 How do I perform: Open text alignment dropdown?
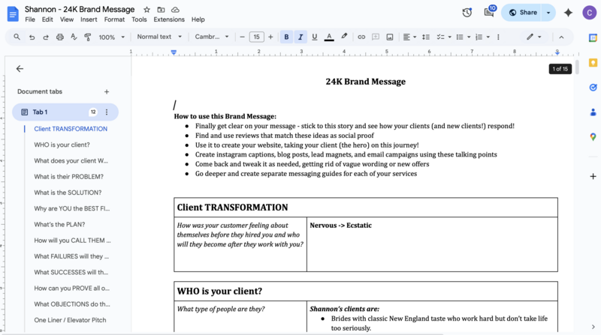coord(409,37)
